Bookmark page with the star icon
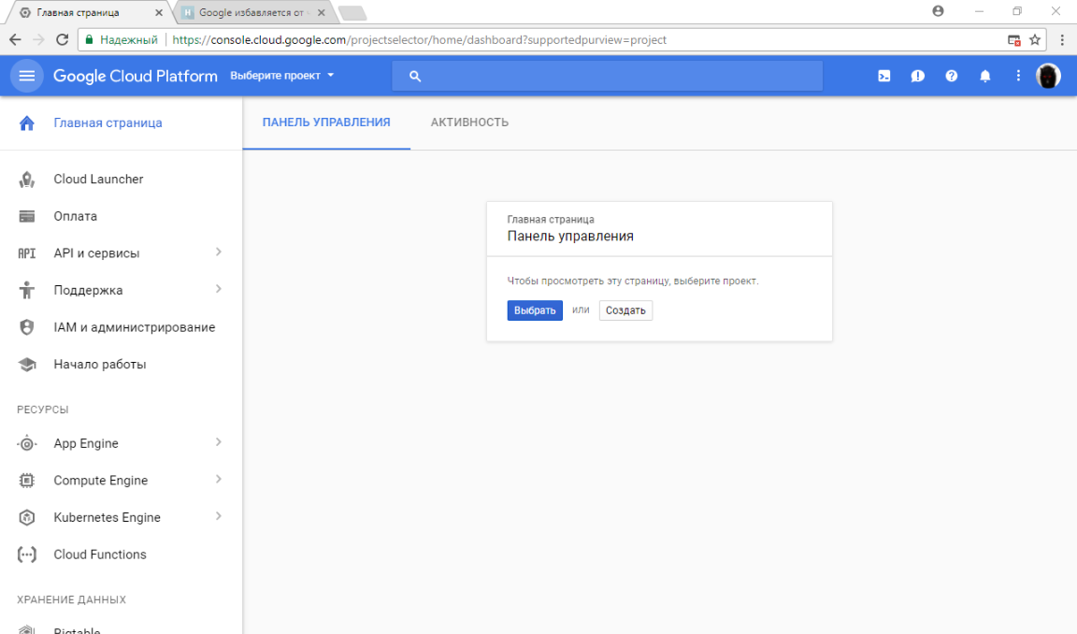Viewport: 1077px width, 634px height. [1034, 40]
